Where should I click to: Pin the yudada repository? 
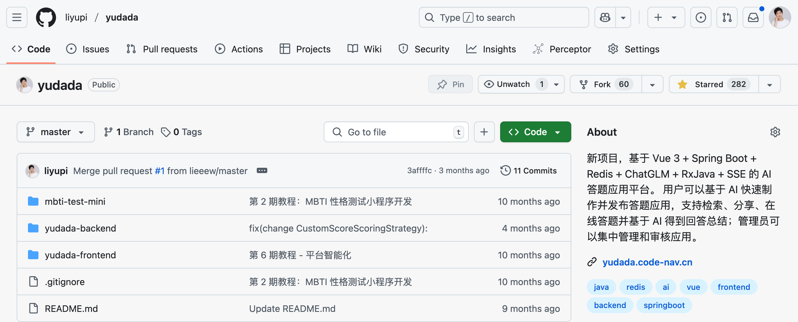click(x=450, y=84)
